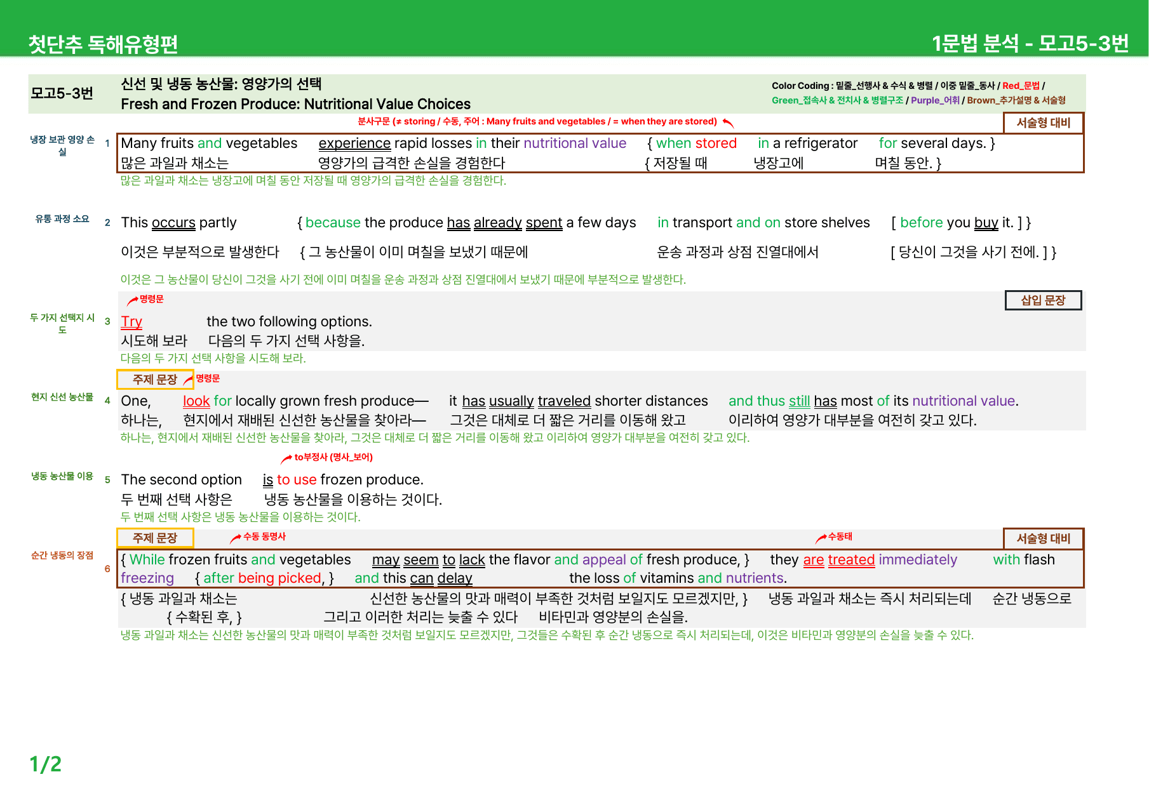The width and height of the screenshot is (1149, 812).
Task: Click the '주제 문장' tag above sentence 4
Action: click(155, 379)
